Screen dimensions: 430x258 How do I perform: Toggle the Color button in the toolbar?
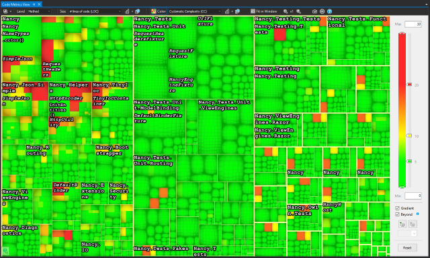159,11
